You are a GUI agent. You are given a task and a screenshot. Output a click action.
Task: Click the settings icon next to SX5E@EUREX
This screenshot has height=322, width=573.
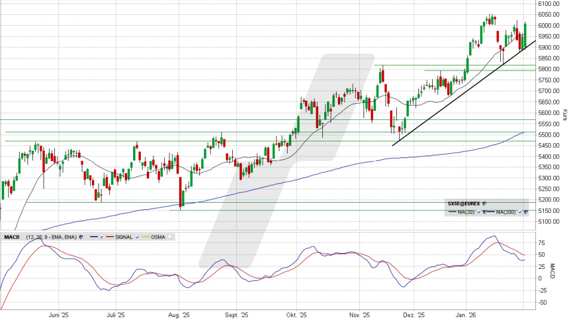[484, 203]
